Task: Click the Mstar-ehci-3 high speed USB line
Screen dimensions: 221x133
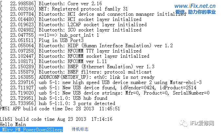Action: (120, 82)
